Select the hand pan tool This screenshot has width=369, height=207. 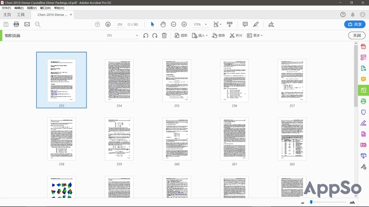point(163,25)
